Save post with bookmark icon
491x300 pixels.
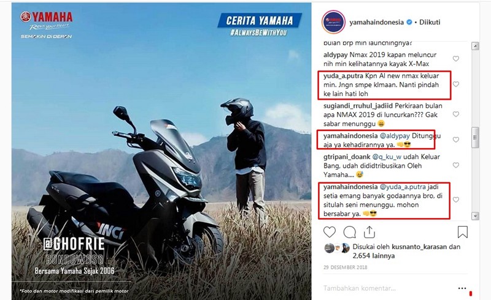pyautogui.click(x=463, y=232)
